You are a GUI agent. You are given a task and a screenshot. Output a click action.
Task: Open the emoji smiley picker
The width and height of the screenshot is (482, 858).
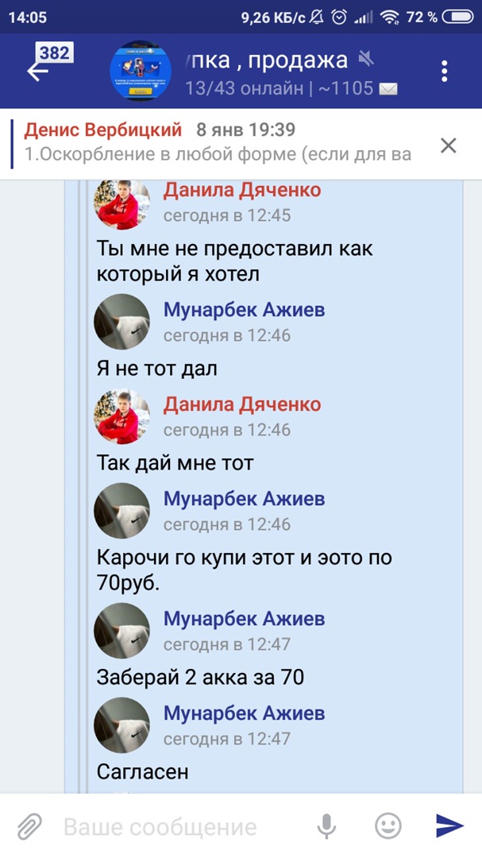coord(388,825)
